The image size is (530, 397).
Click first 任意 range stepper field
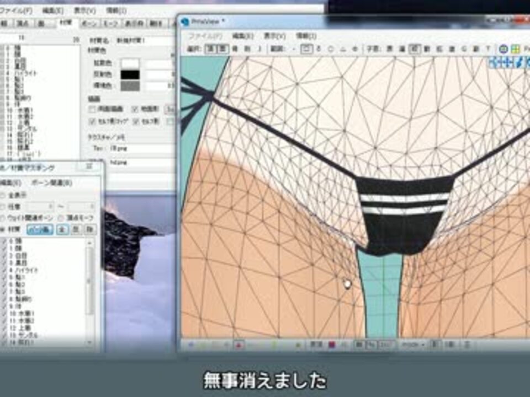pos(40,206)
